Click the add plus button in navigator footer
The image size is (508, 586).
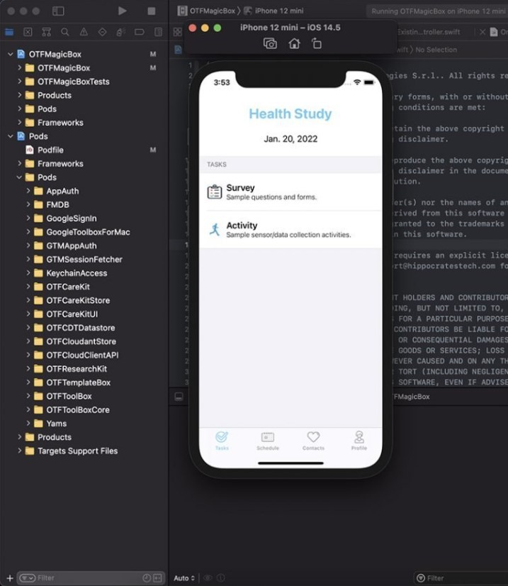pos(10,578)
